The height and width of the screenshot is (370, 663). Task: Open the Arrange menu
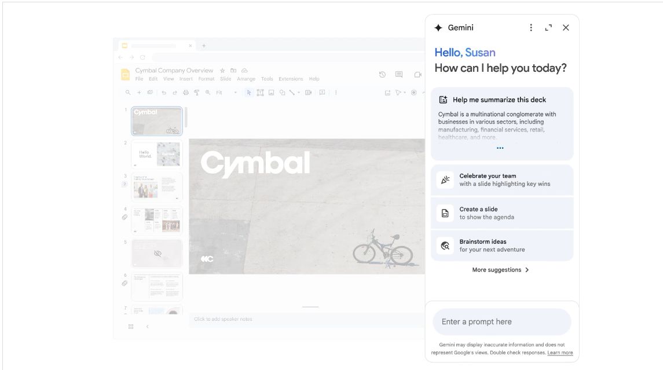click(246, 79)
